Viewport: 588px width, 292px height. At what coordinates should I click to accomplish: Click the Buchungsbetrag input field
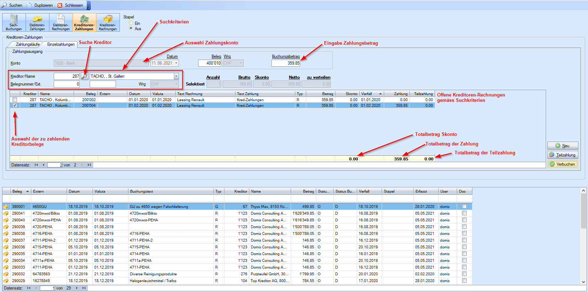(x=286, y=63)
